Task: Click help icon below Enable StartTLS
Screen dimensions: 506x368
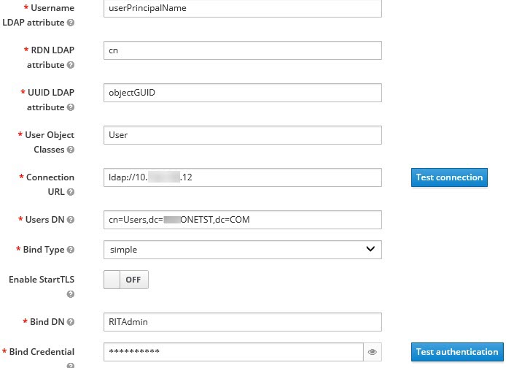Action: (70, 294)
